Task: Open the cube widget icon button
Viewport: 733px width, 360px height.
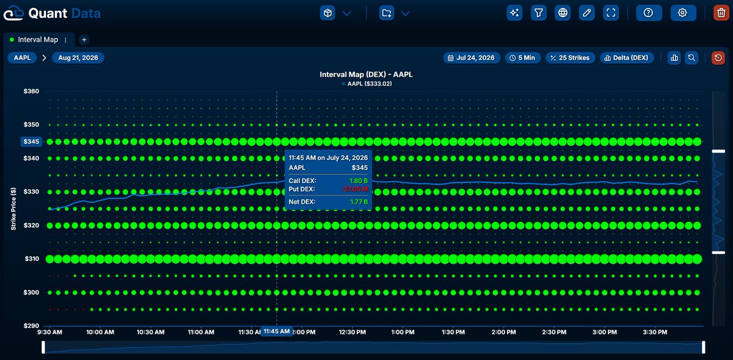Action: (x=328, y=13)
